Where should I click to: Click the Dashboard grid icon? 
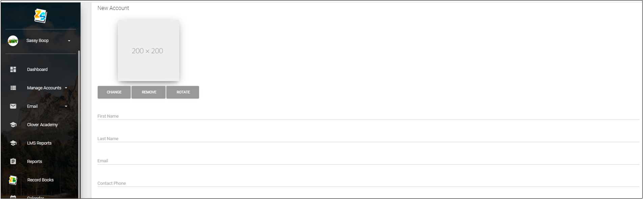(13, 69)
